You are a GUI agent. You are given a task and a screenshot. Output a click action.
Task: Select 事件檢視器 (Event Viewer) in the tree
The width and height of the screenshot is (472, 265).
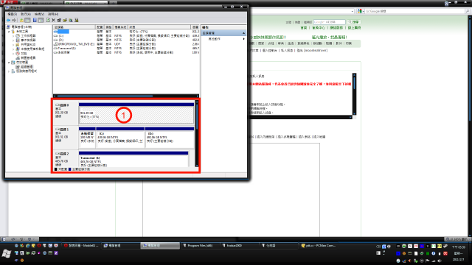[28, 40]
